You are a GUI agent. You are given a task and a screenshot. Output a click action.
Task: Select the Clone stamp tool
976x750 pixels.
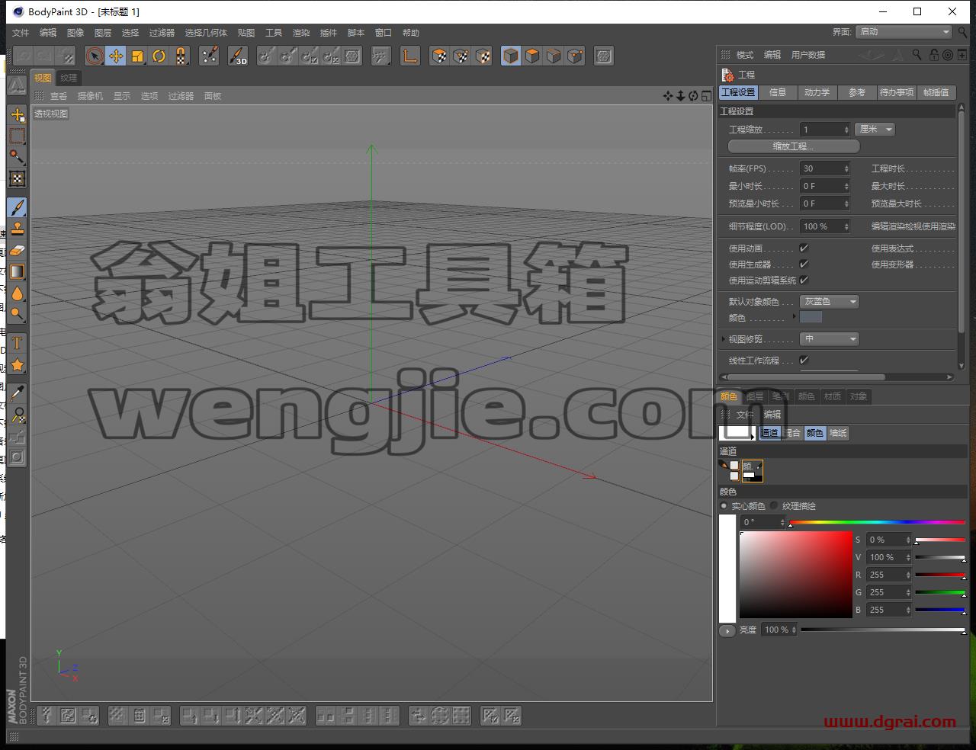coord(17,229)
